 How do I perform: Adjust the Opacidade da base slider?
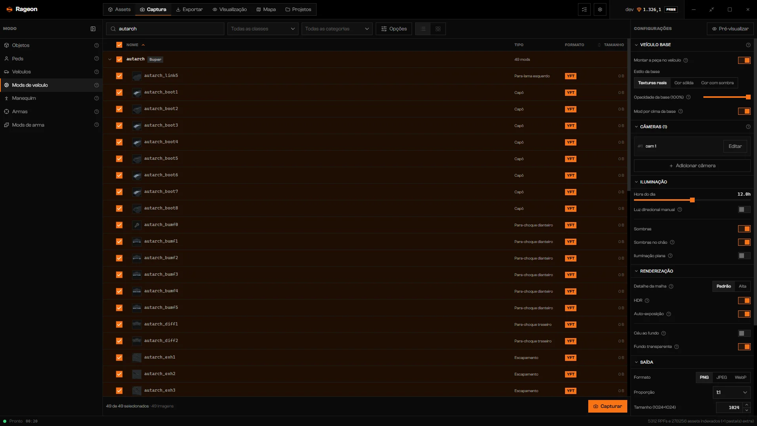click(x=727, y=97)
